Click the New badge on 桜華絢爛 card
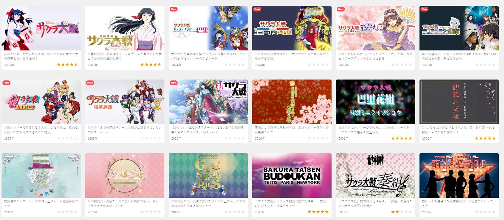 click(90, 83)
